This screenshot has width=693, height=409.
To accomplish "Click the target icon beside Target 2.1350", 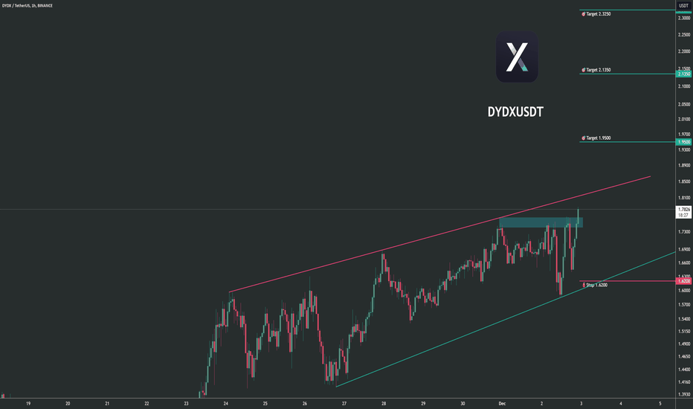I will [584, 70].
